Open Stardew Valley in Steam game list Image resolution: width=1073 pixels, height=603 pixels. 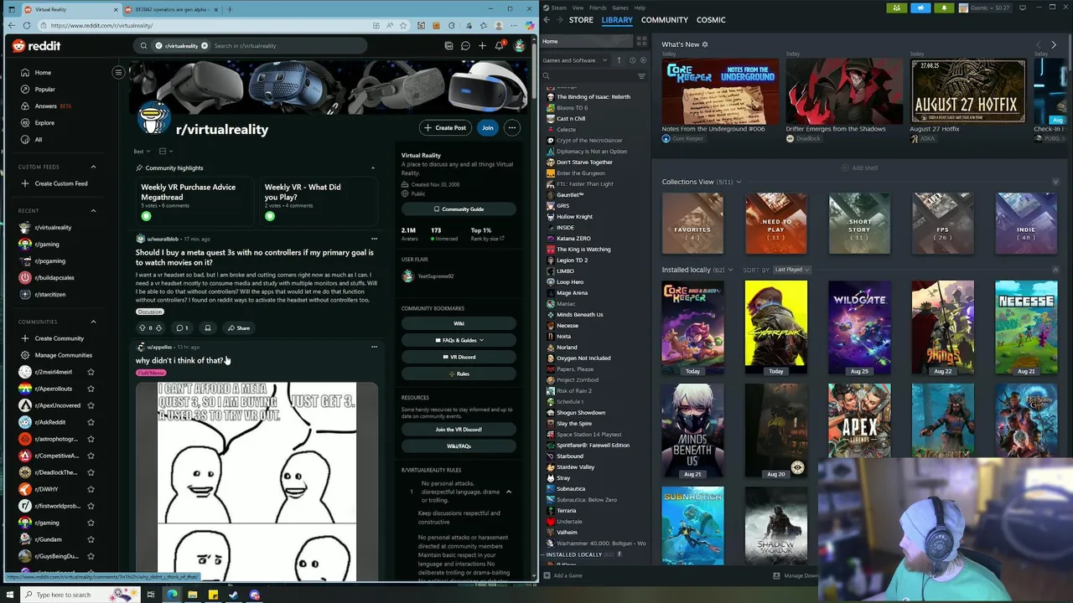[575, 467]
